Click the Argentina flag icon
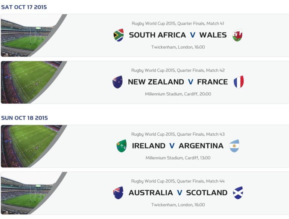Viewport: 289px width, 219px height. (234, 146)
